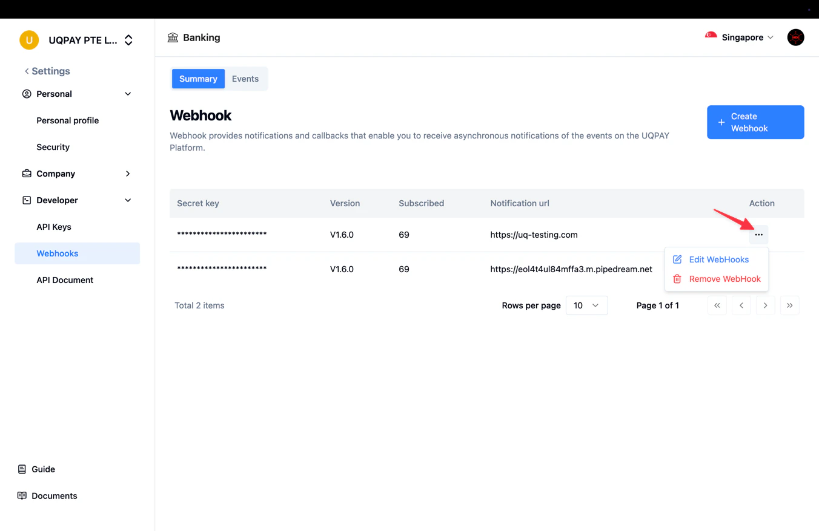
Task: Click the last page pagination control
Action: pos(789,305)
